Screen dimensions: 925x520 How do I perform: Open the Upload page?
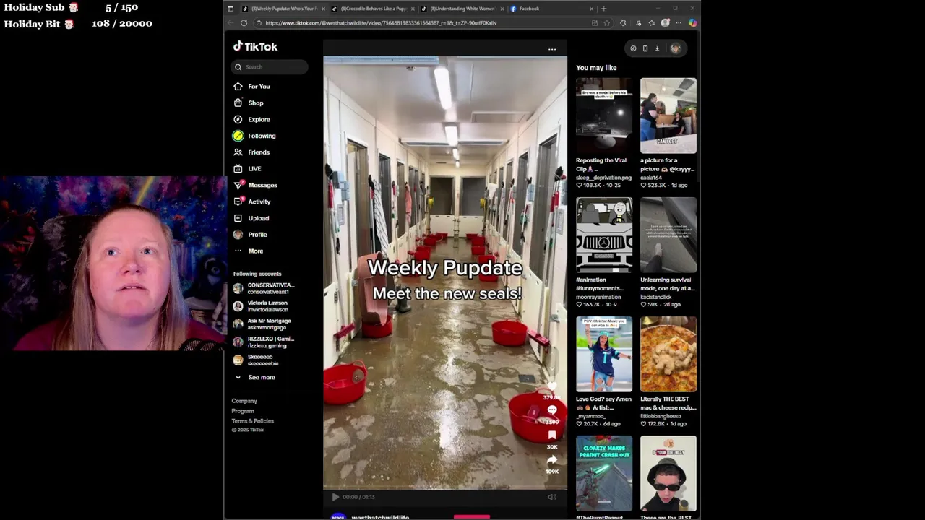tap(251, 218)
